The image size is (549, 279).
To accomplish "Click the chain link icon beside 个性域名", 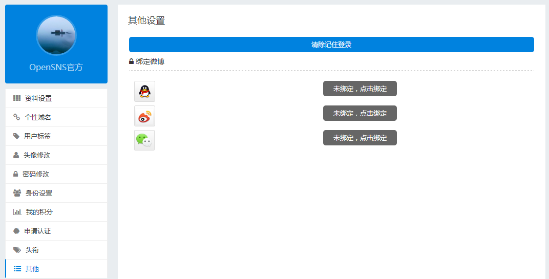I will [x=16, y=117].
